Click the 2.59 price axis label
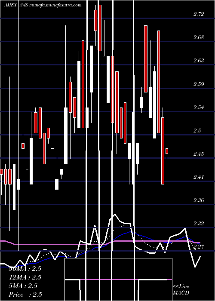 [199, 84]
